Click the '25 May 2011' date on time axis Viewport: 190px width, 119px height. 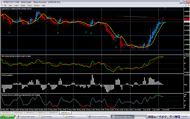point(5,110)
